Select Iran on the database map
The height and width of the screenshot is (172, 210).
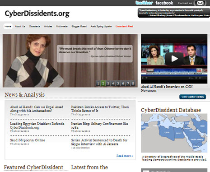[x=202, y=126]
